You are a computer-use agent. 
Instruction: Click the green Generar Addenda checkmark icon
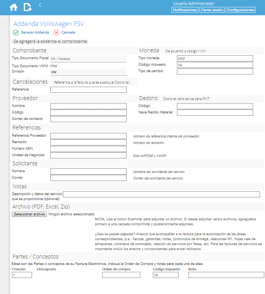(16, 32)
